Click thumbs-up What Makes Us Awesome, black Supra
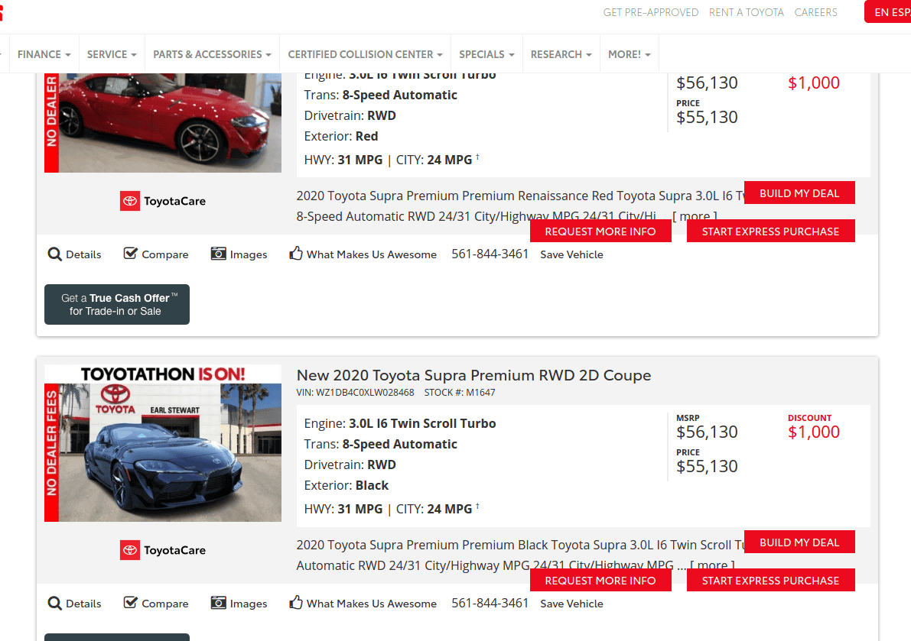Image resolution: width=911 pixels, height=641 pixels. [x=296, y=603]
